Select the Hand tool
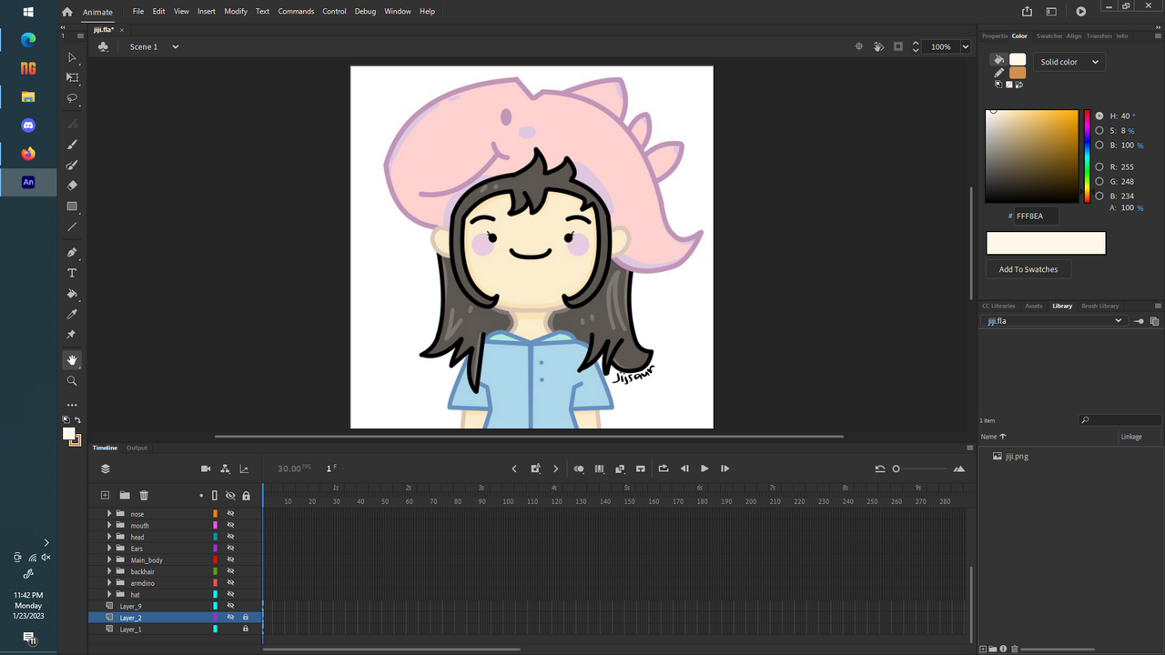The height and width of the screenshot is (655, 1165). pos(73,360)
